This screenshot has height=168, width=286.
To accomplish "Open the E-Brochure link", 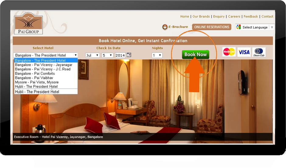I will (x=178, y=27).
